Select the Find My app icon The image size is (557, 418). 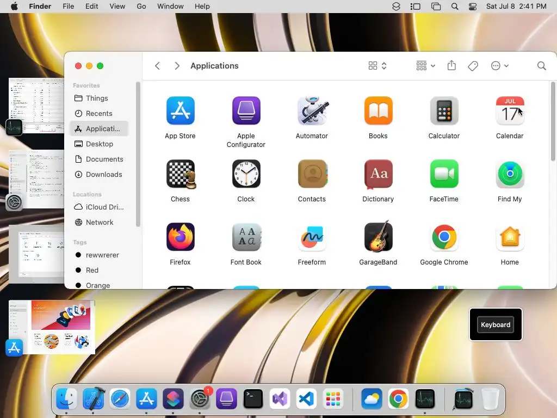click(x=510, y=174)
